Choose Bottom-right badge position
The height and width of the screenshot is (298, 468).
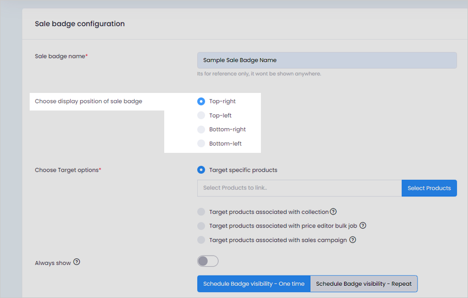pyautogui.click(x=201, y=129)
